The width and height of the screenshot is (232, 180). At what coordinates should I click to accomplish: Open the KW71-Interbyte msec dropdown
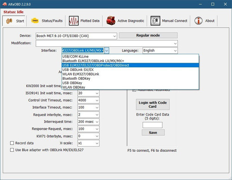tap(97, 136)
